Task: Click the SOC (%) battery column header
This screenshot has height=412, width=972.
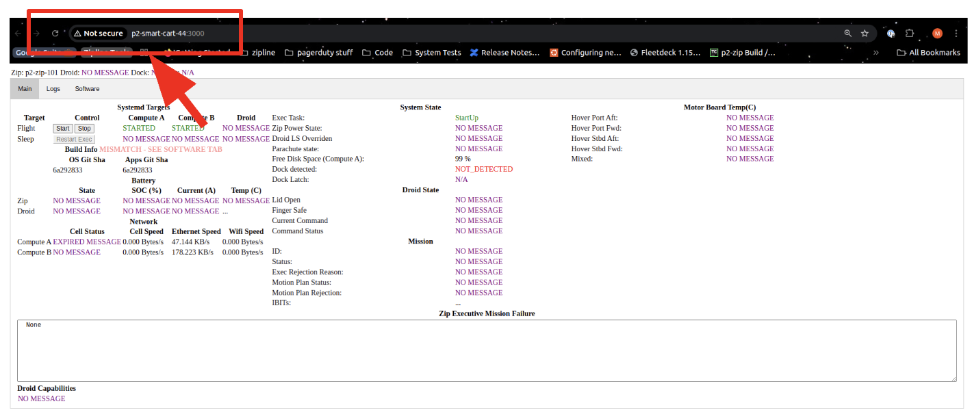Action: point(146,190)
